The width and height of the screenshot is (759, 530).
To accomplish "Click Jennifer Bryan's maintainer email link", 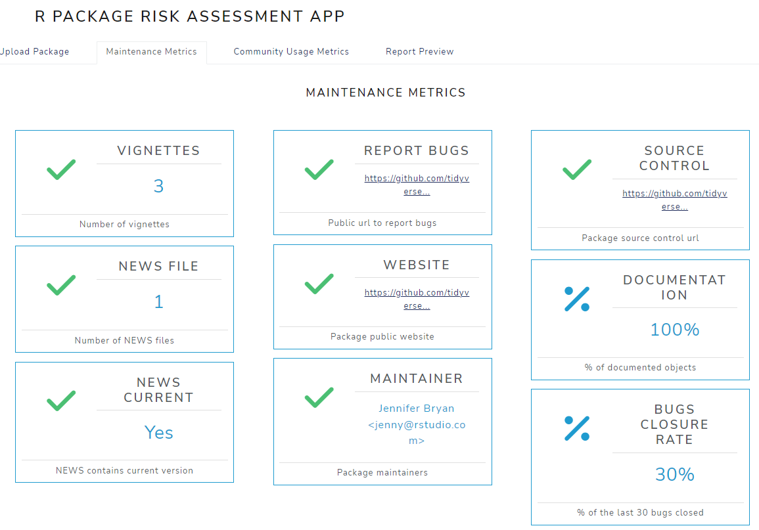I will click(417, 424).
